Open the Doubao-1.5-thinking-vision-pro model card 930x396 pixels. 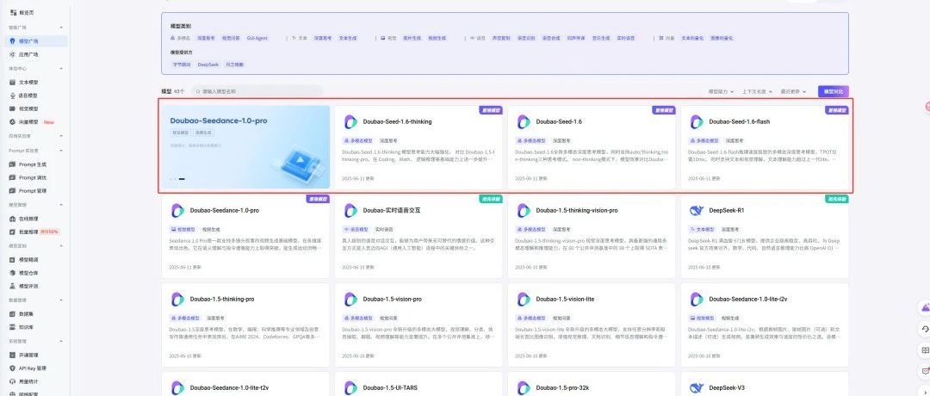tap(592, 237)
